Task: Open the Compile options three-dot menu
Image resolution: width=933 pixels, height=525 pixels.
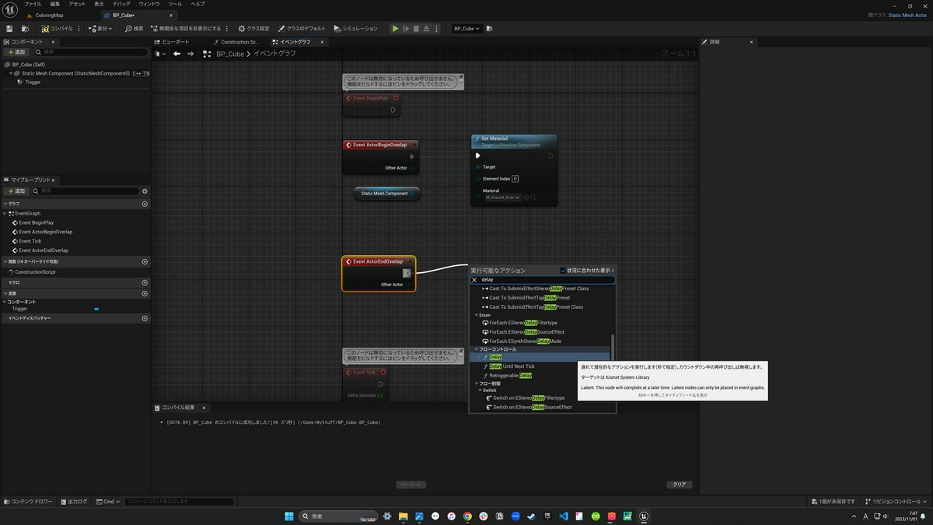Action: click(x=79, y=29)
